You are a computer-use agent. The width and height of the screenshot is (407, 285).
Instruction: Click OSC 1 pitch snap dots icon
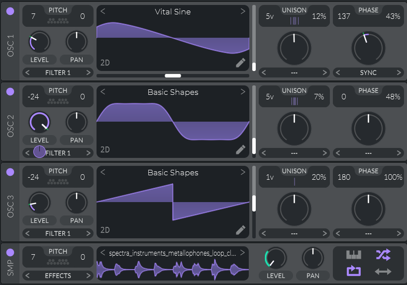[58, 21]
